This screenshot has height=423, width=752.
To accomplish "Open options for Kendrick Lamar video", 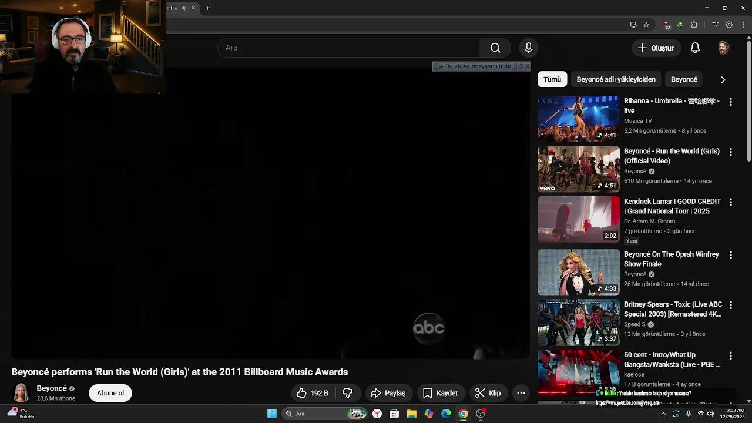I will [x=731, y=202].
